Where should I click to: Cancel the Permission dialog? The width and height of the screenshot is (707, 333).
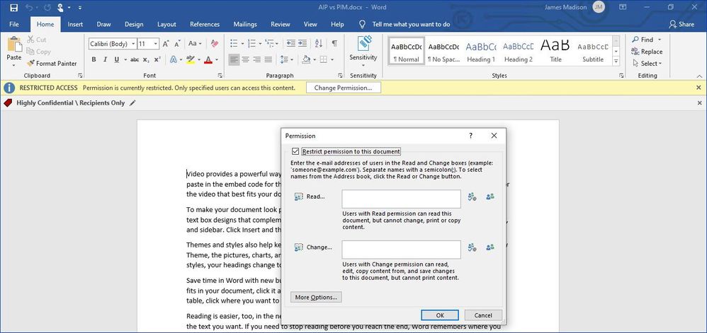pos(483,315)
